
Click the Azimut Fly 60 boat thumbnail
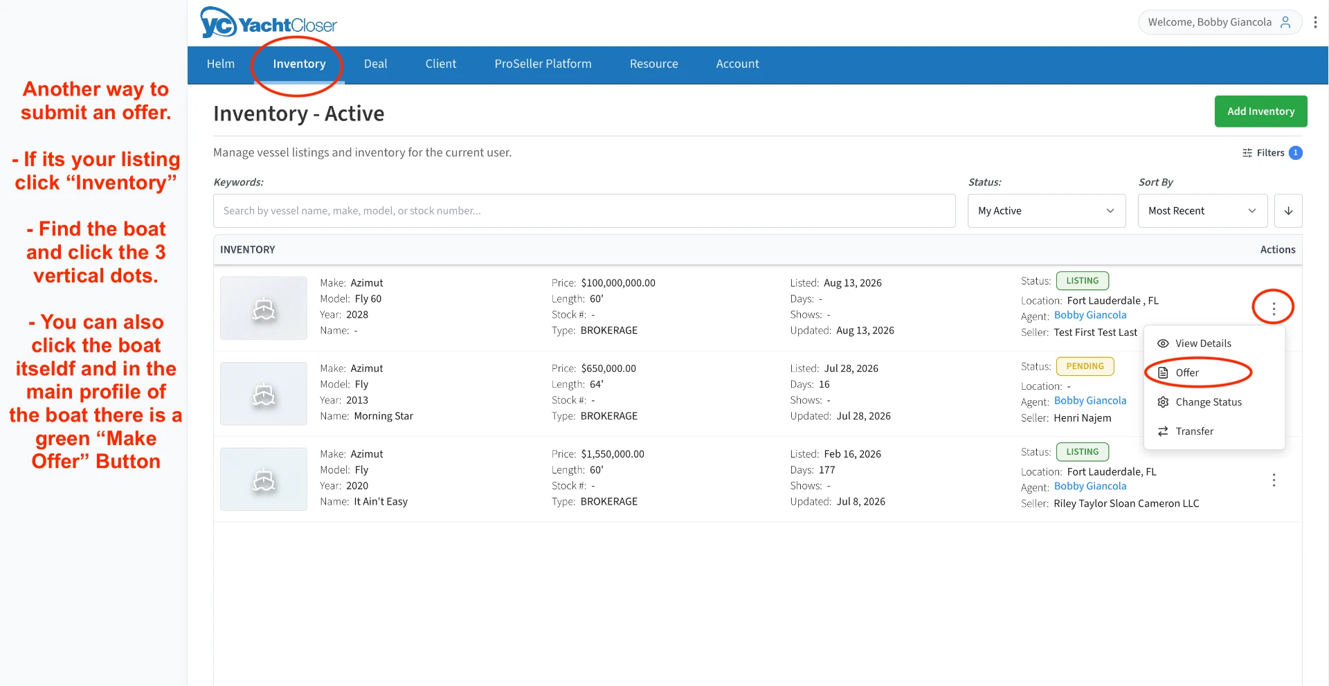(264, 308)
